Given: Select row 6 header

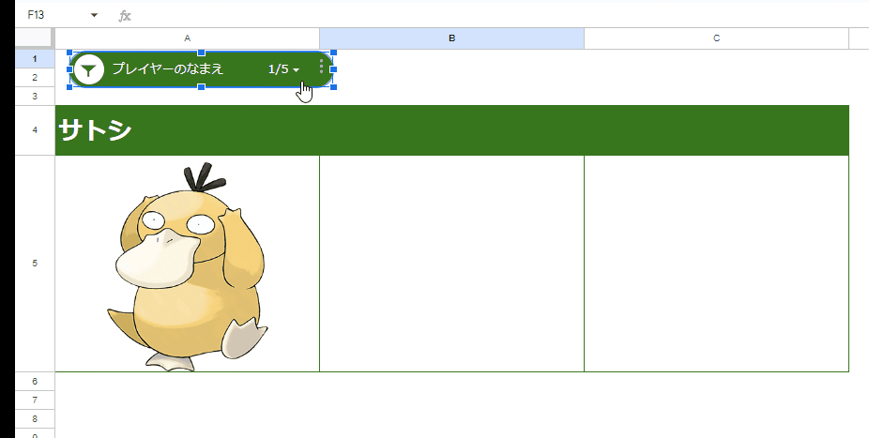Looking at the screenshot, I should pos(35,382).
